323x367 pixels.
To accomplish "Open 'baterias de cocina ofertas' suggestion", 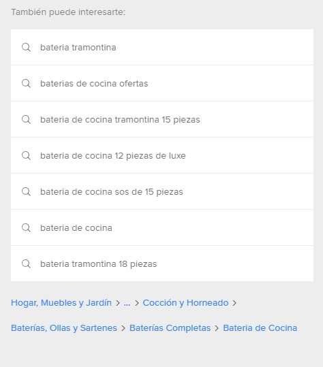I will 94,84.
